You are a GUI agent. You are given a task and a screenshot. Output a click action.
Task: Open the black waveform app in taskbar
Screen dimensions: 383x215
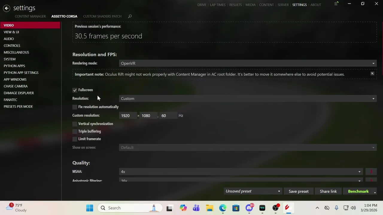pyautogui.click(x=262, y=208)
